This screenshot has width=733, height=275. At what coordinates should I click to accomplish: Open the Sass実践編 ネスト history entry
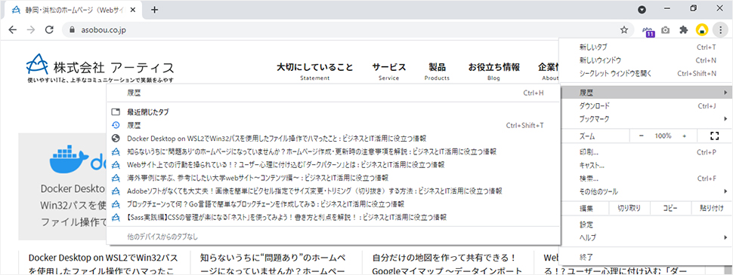(333, 217)
